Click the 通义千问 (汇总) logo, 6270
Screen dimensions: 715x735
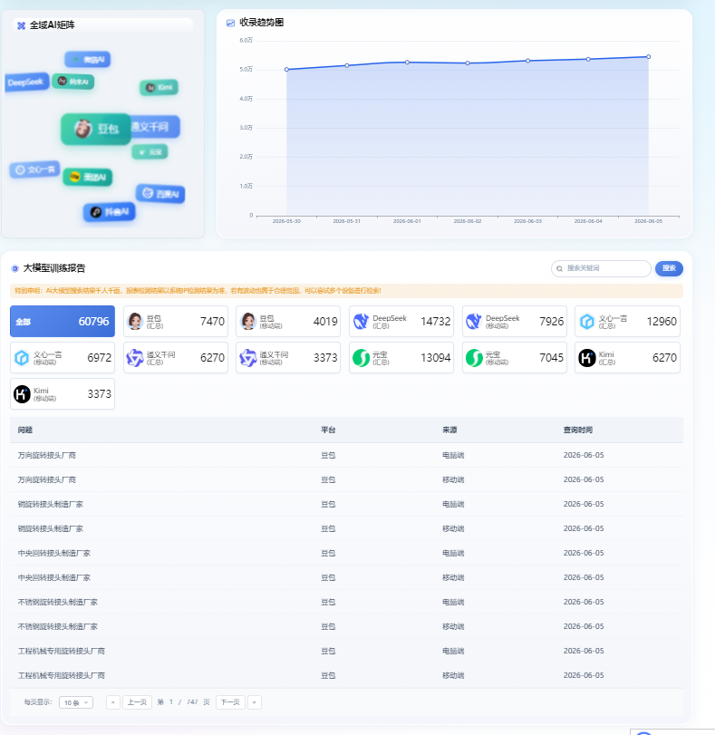pyautogui.click(x=135, y=358)
